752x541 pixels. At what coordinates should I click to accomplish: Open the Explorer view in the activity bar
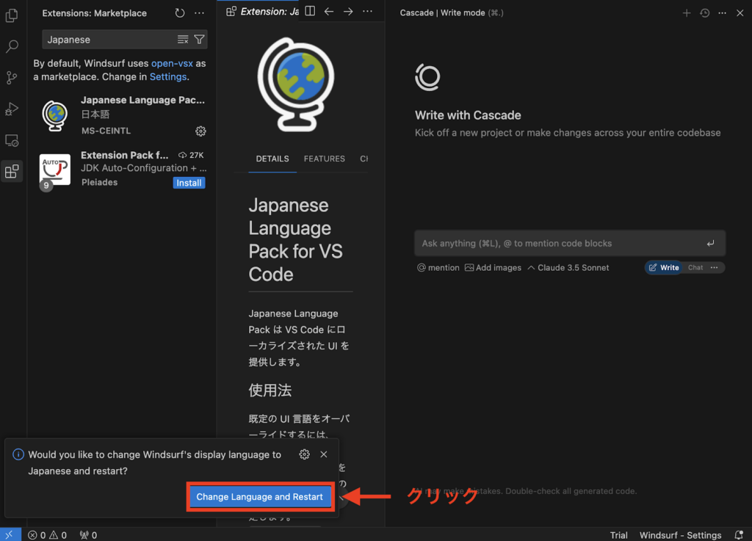(12, 16)
